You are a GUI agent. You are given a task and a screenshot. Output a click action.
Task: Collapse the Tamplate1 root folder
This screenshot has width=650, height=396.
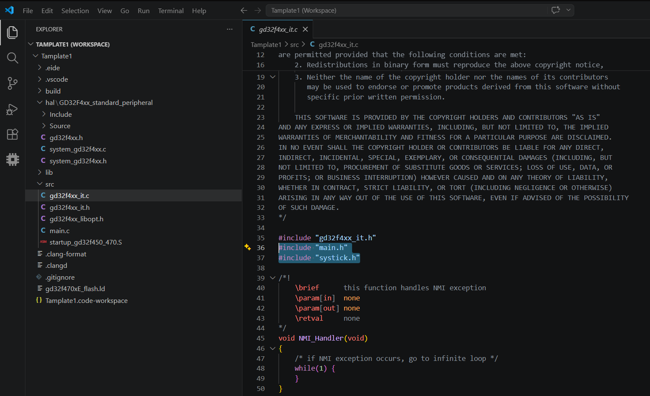pos(36,56)
